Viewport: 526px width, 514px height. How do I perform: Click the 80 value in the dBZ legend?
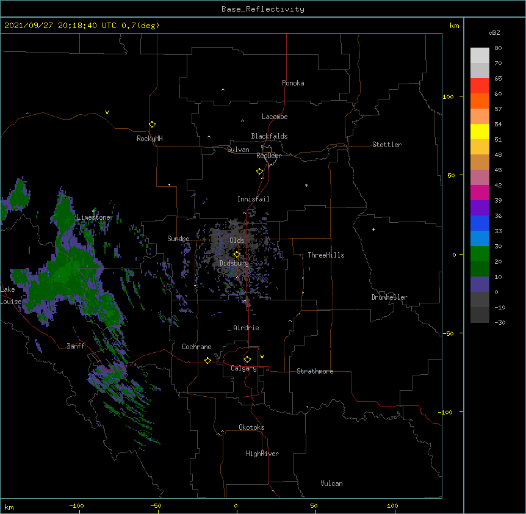(x=498, y=48)
